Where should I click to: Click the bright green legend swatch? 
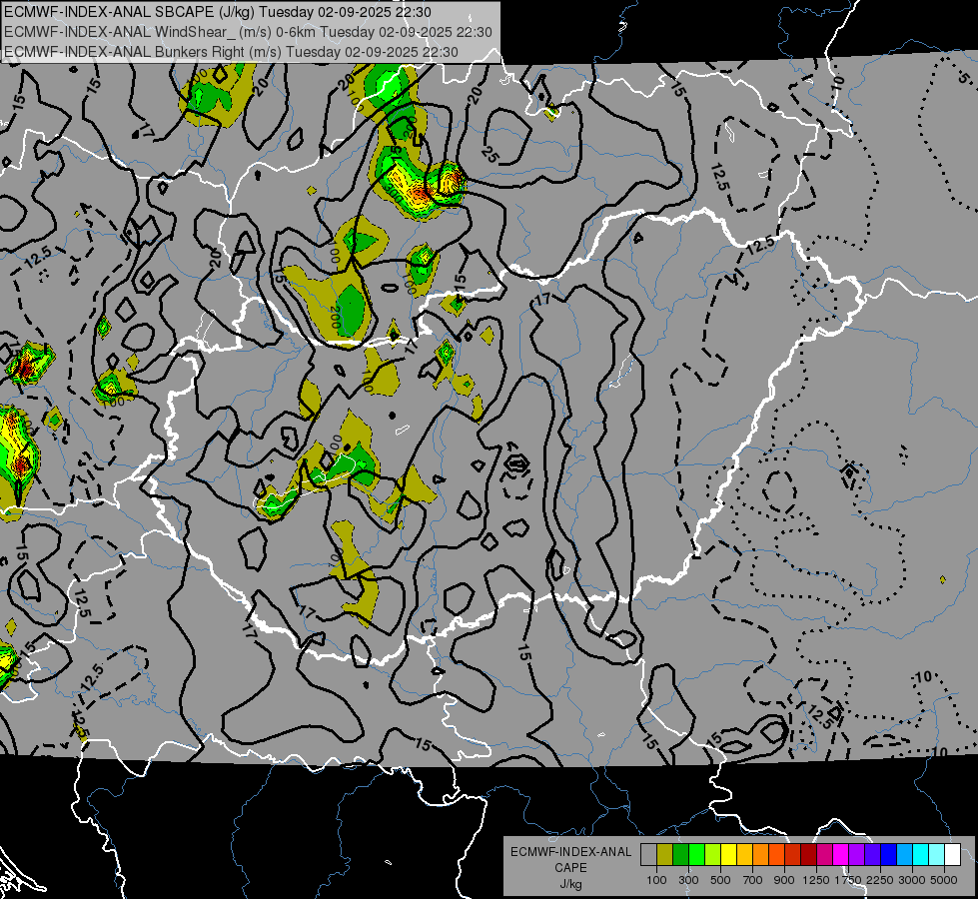(x=696, y=855)
